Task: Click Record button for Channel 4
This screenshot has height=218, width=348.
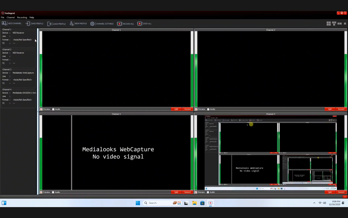Action: click(x=341, y=192)
